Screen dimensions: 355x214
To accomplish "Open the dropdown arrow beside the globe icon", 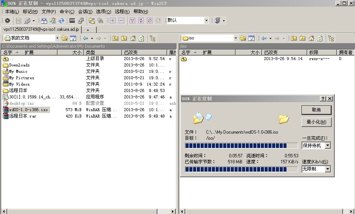I will click(224, 21).
